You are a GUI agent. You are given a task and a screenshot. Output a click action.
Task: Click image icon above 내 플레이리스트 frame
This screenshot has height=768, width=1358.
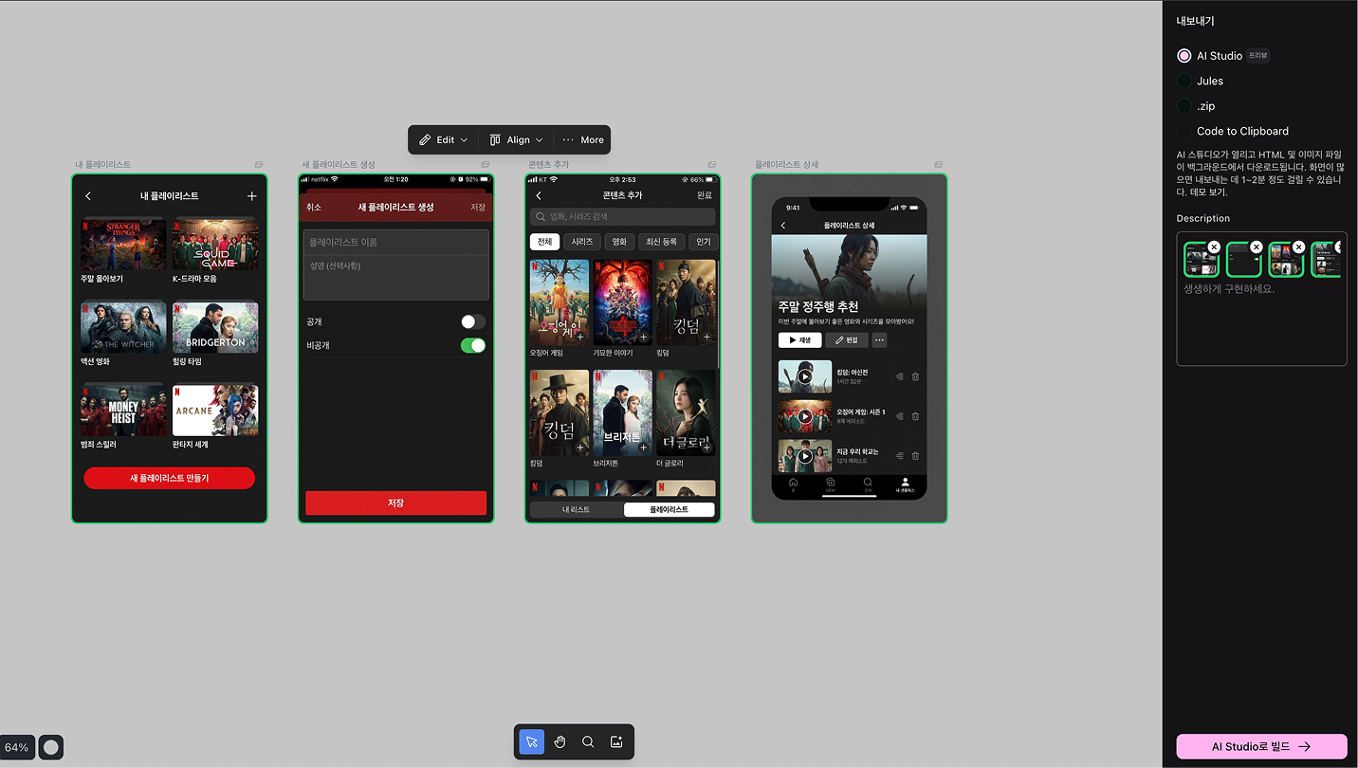259,165
